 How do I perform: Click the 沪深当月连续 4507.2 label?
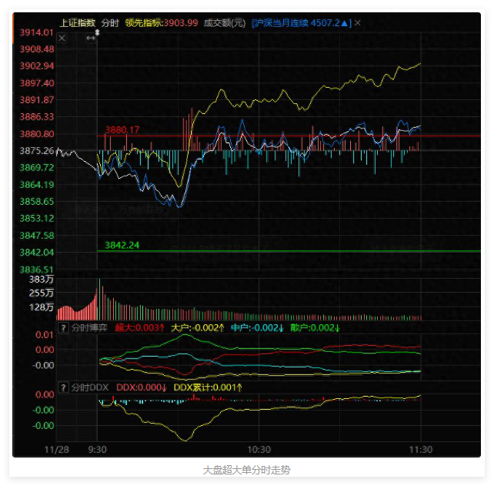[x=300, y=23]
